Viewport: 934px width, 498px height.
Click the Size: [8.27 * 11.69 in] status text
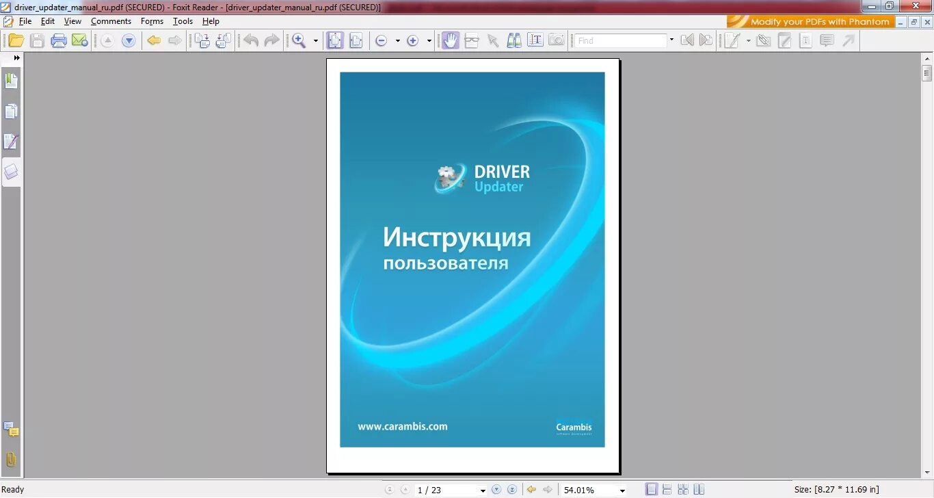pyautogui.click(x=836, y=490)
